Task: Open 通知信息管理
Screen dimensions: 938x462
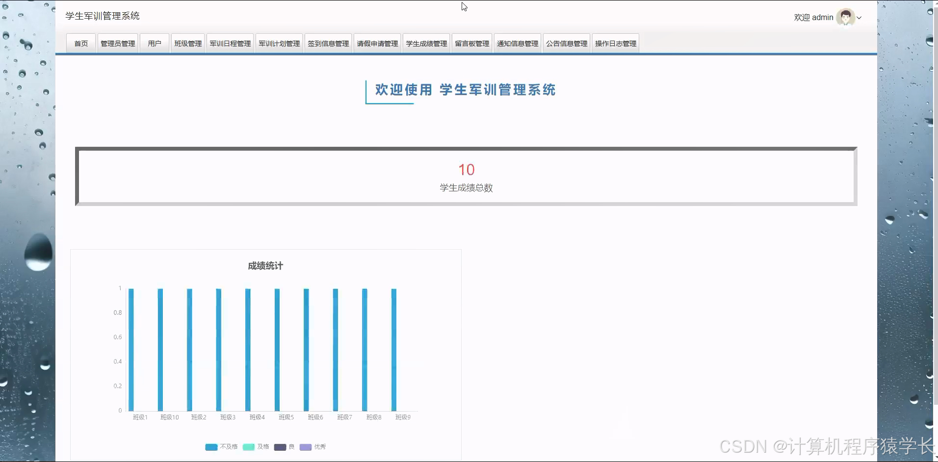Action: coord(517,43)
